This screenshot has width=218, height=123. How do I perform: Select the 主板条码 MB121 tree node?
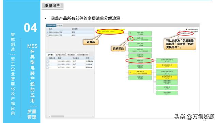click(140, 56)
